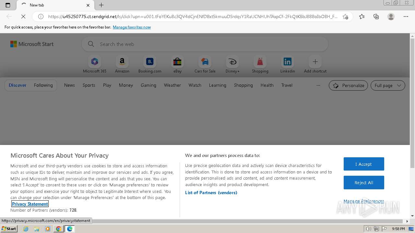The image size is (415, 233).
Task: Open a new browser tab
Action: [x=101, y=5]
